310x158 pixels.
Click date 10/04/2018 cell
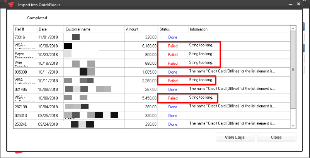[50, 107]
